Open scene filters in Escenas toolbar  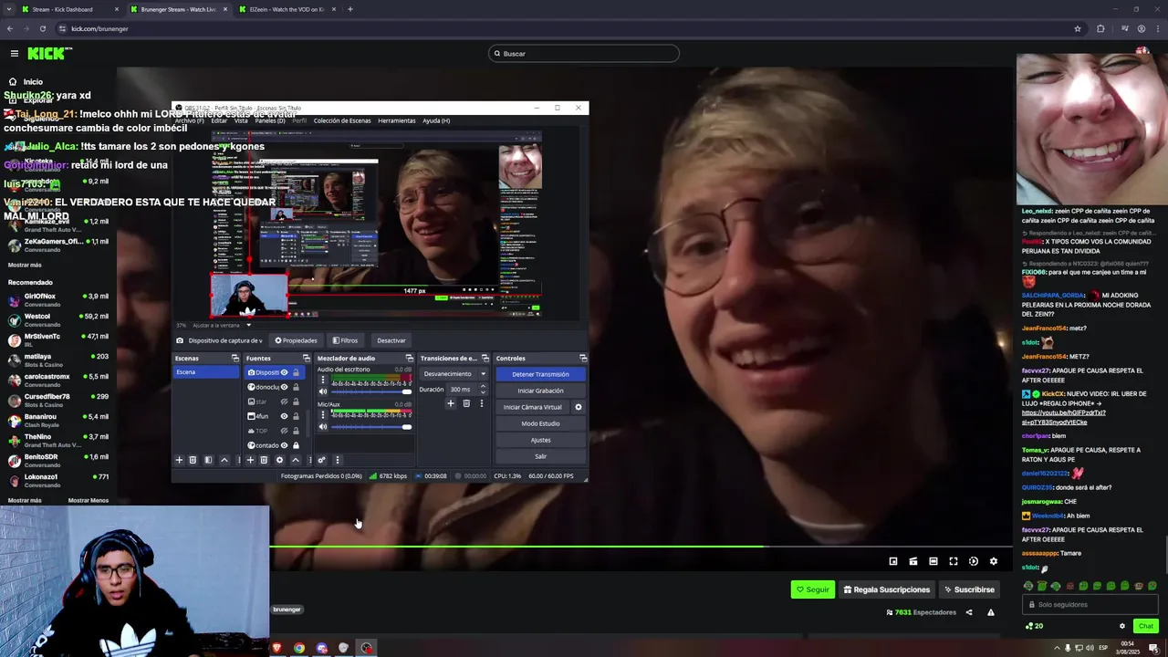point(208,460)
